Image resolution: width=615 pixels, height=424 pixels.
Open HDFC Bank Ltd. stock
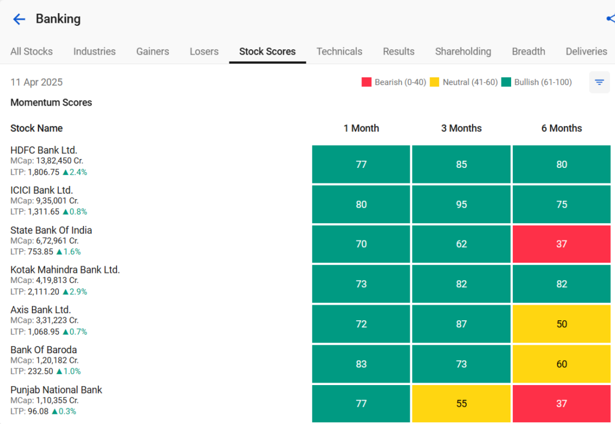point(43,150)
